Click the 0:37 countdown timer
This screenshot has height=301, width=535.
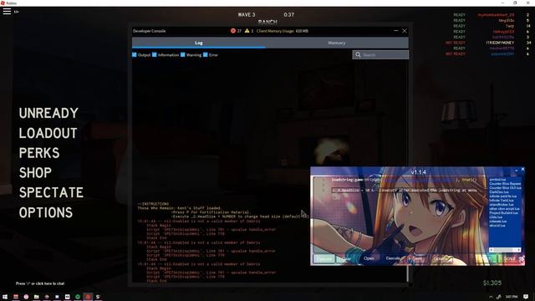click(x=288, y=15)
